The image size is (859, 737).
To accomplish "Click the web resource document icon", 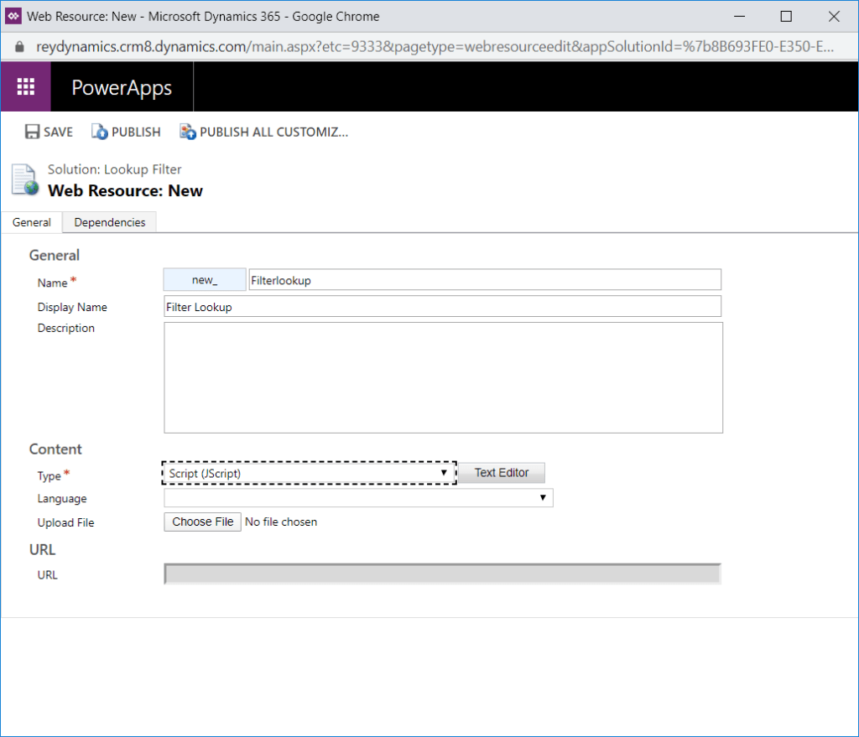I will pyautogui.click(x=24, y=179).
